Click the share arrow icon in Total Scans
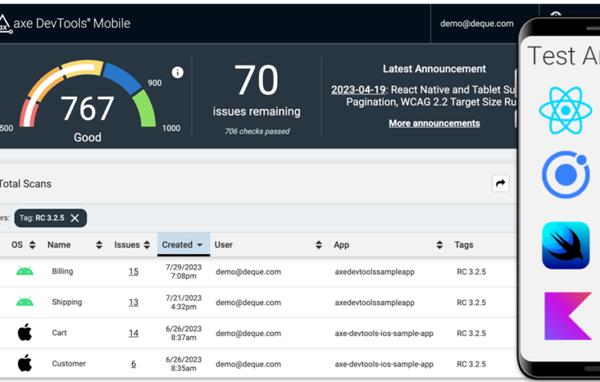 click(x=501, y=184)
